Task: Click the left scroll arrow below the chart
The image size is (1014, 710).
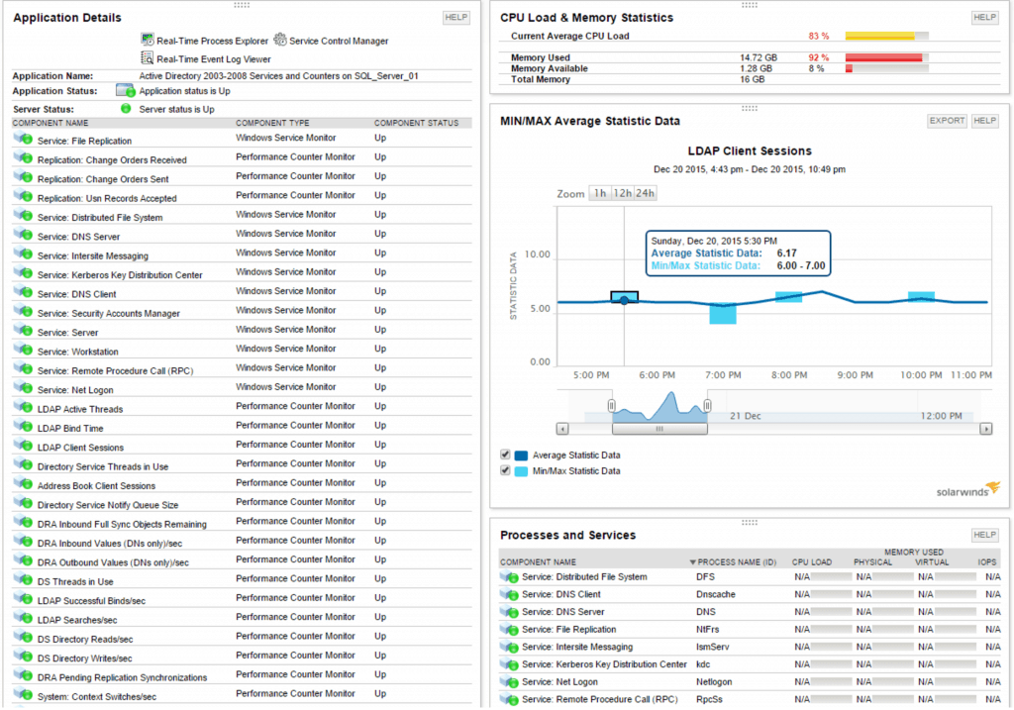Action: 561,429
